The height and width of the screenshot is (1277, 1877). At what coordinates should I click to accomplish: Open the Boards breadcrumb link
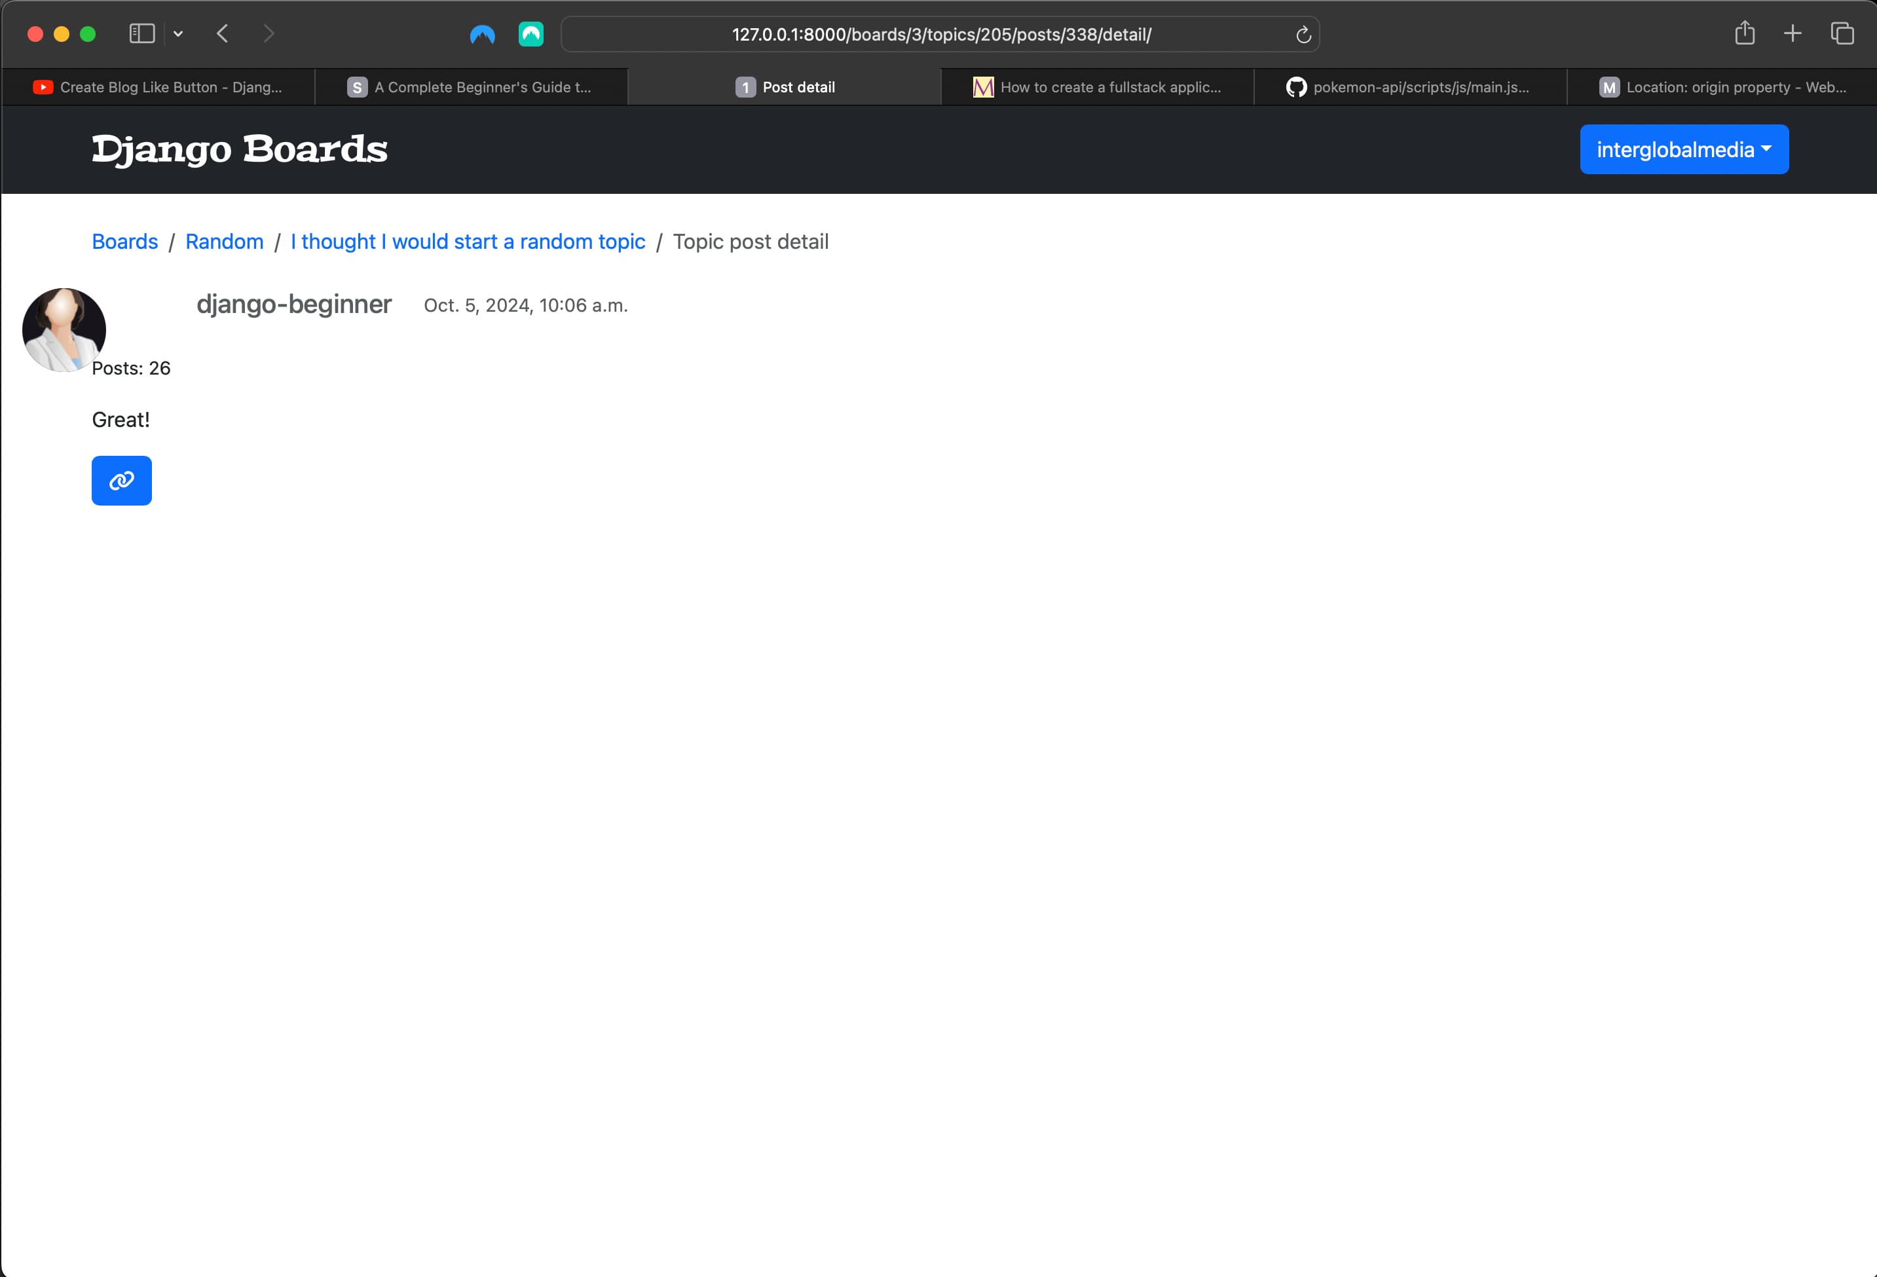coord(125,242)
